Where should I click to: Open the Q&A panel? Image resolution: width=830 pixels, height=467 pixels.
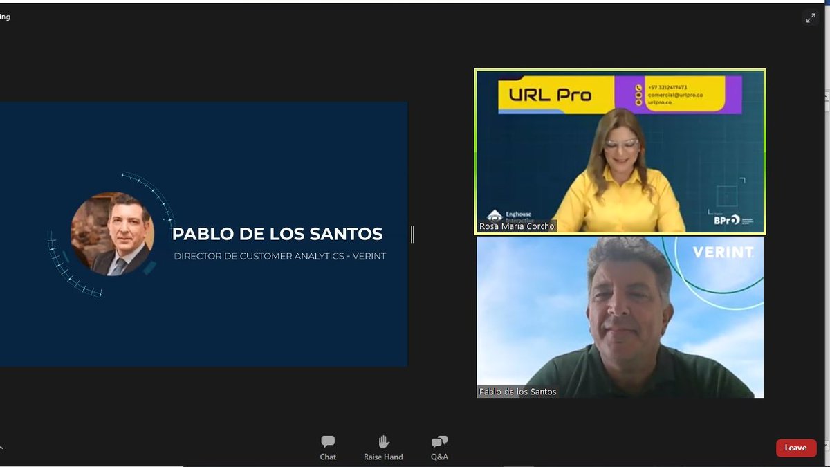[x=439, y=448]
